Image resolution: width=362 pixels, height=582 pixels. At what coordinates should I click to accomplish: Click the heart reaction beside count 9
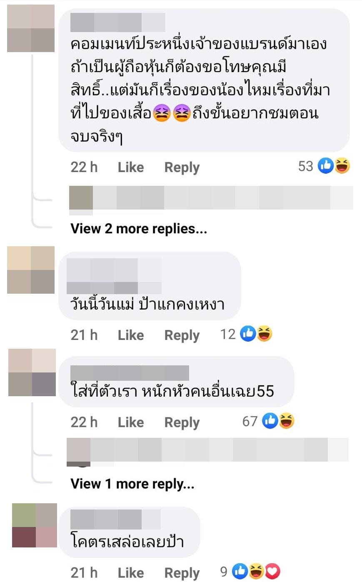pyautogui.click(x=273, y=572)
